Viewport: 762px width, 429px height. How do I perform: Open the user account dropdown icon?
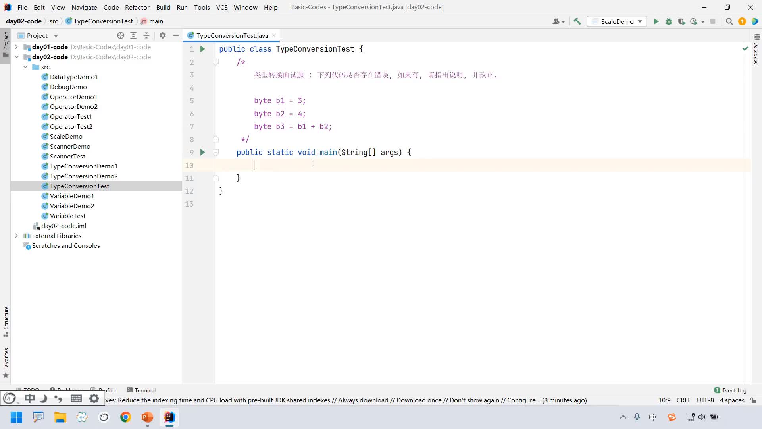558,21
